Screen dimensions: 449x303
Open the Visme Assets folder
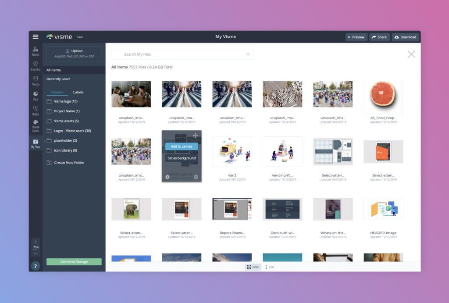point(66,121)
